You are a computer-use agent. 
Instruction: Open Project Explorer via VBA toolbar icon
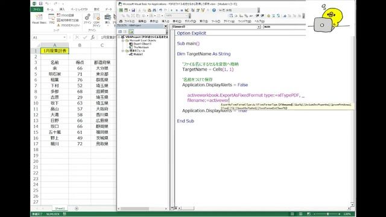pyautogui.click(x=193, y=10)
